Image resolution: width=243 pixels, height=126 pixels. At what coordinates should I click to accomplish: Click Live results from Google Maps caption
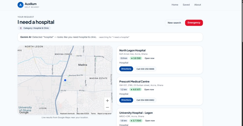pos(65,118)
